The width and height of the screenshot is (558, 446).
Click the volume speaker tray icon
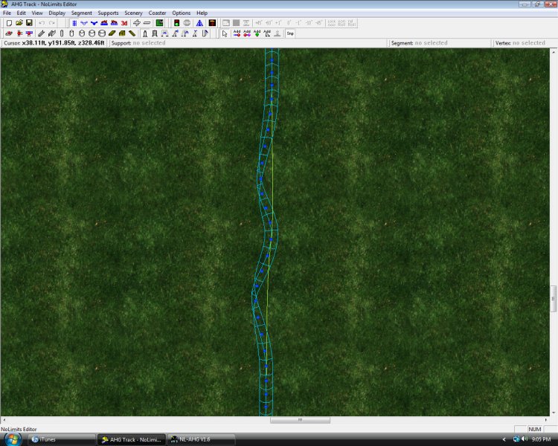pyautogui.click(x=525, y=439)
